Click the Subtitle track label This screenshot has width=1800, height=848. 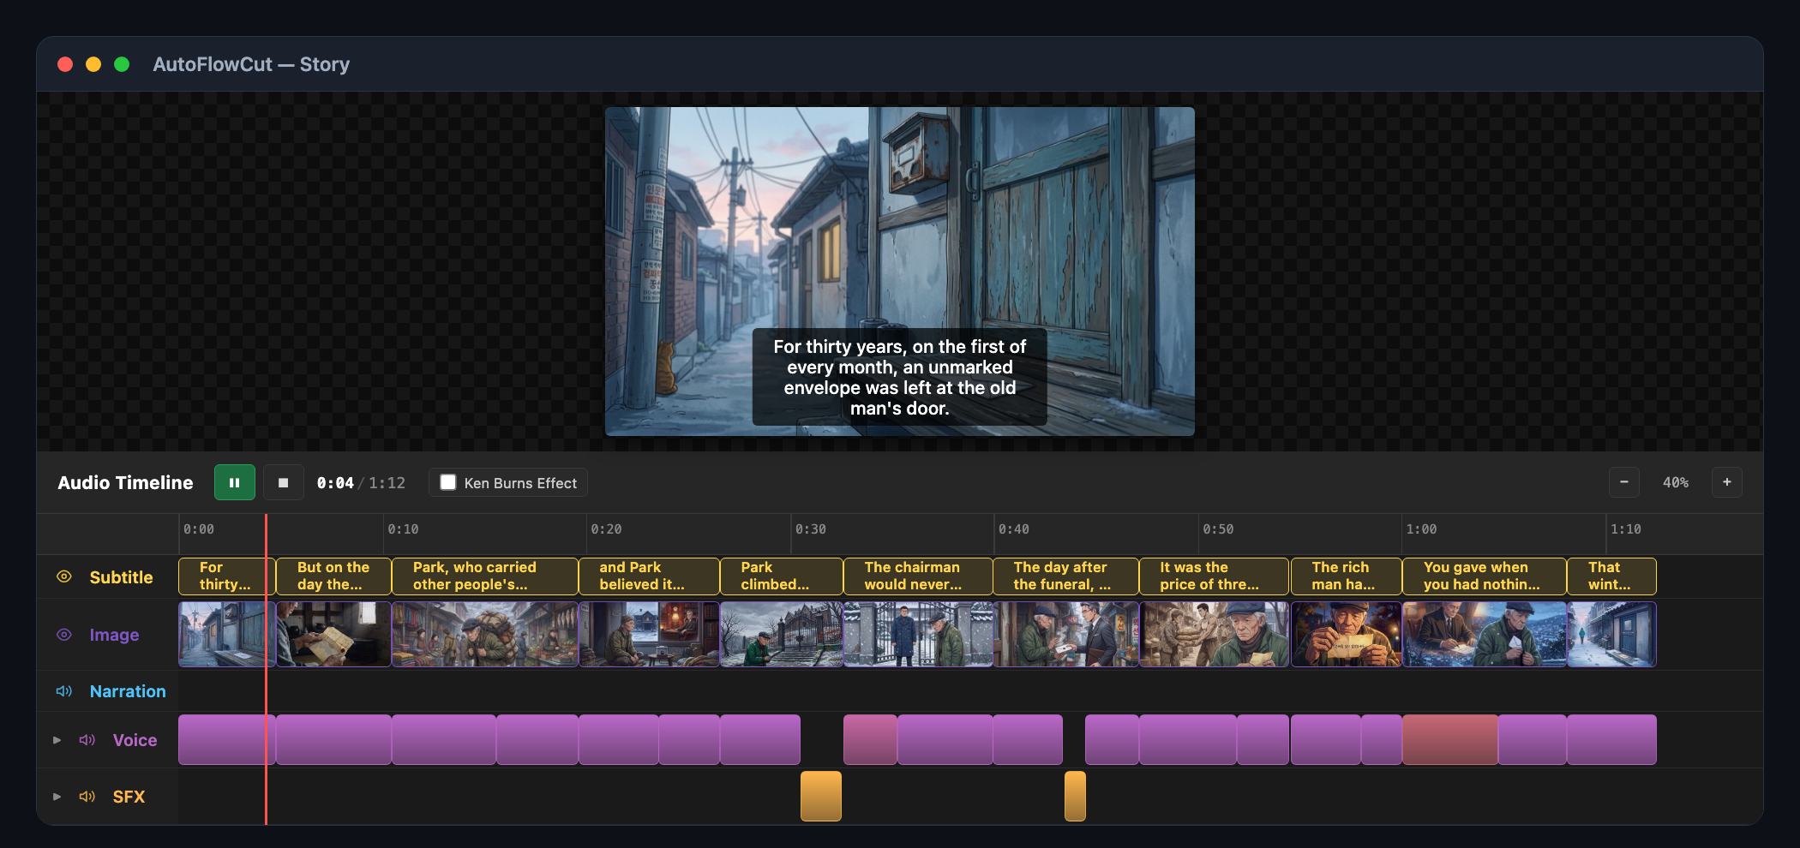[x=121, y=576]
